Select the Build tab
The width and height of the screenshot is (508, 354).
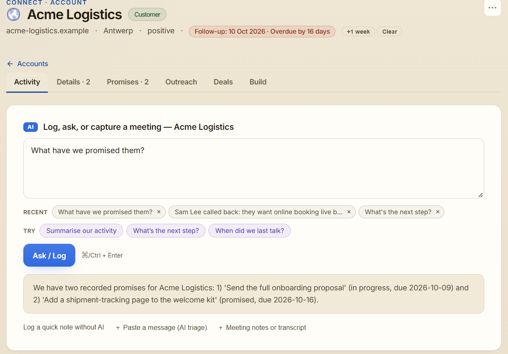(x=258, y=82)
